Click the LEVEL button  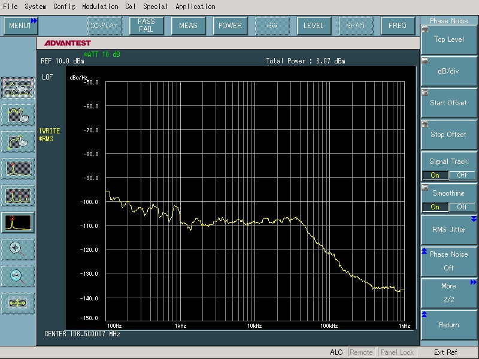tap(314, 26)
